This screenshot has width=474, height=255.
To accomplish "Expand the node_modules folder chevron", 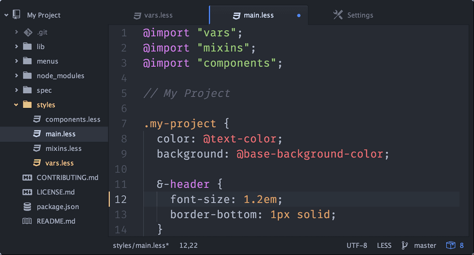I will pos(16,75).
